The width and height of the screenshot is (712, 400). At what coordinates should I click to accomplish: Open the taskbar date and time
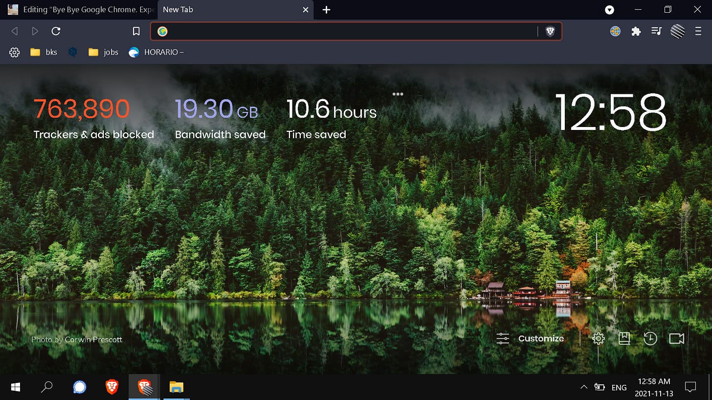click(x=654, y=387)
